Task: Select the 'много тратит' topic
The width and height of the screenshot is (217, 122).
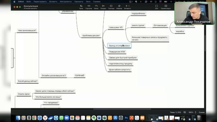Action: tap(138, 25)
